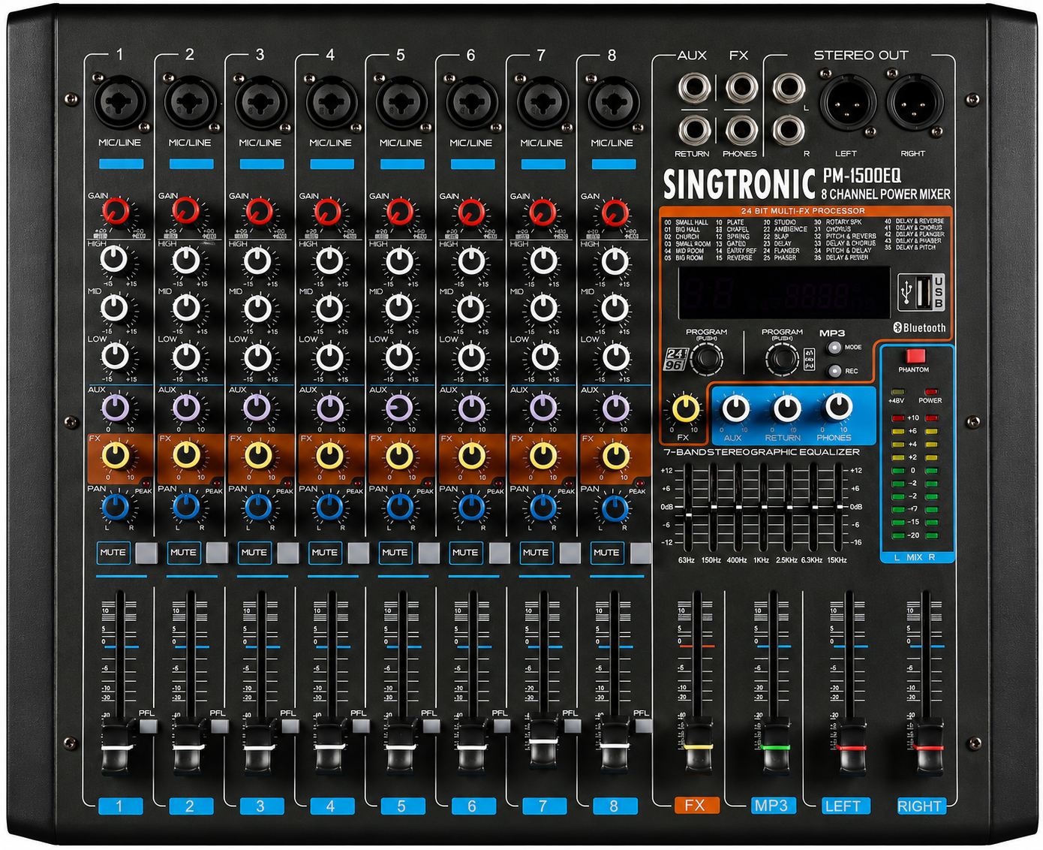Click the channel 8 MIC/LINE combo jack
1043x850 pixels.
(x=613, y=102)
